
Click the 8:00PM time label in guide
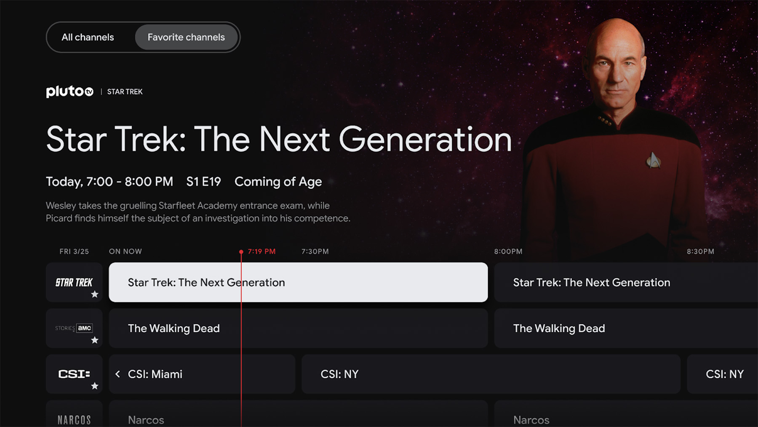508,252
